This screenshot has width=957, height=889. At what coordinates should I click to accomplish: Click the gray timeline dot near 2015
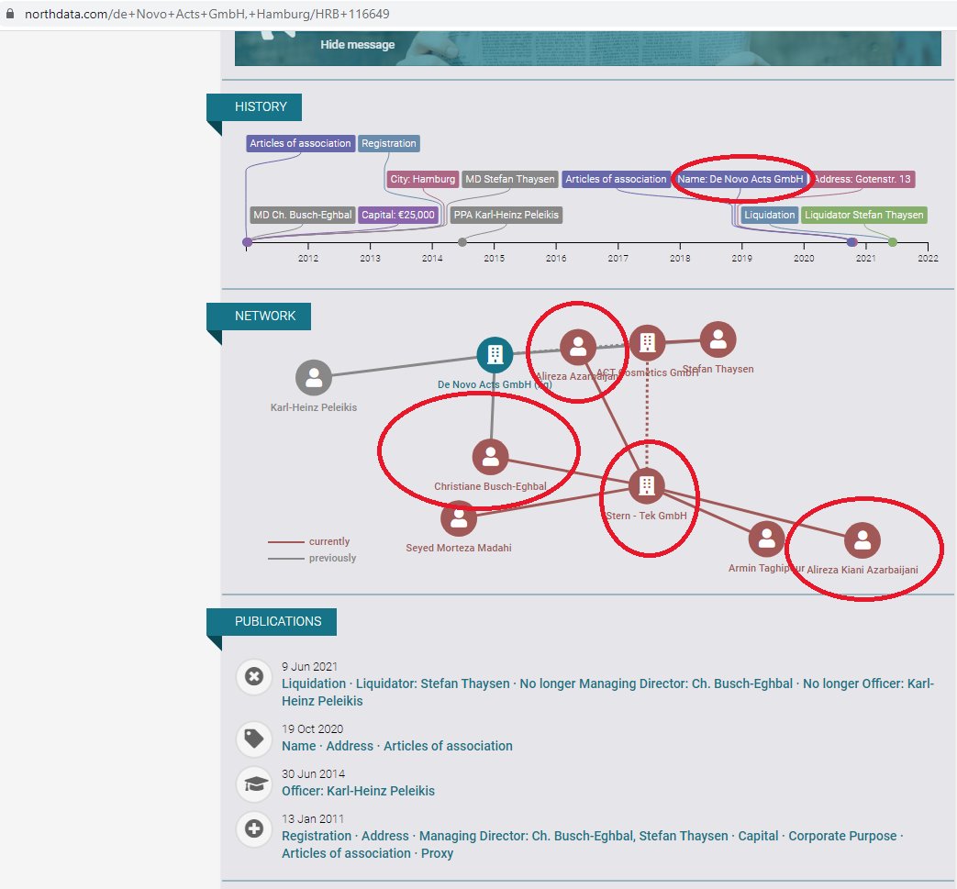[x=462, y=242]
